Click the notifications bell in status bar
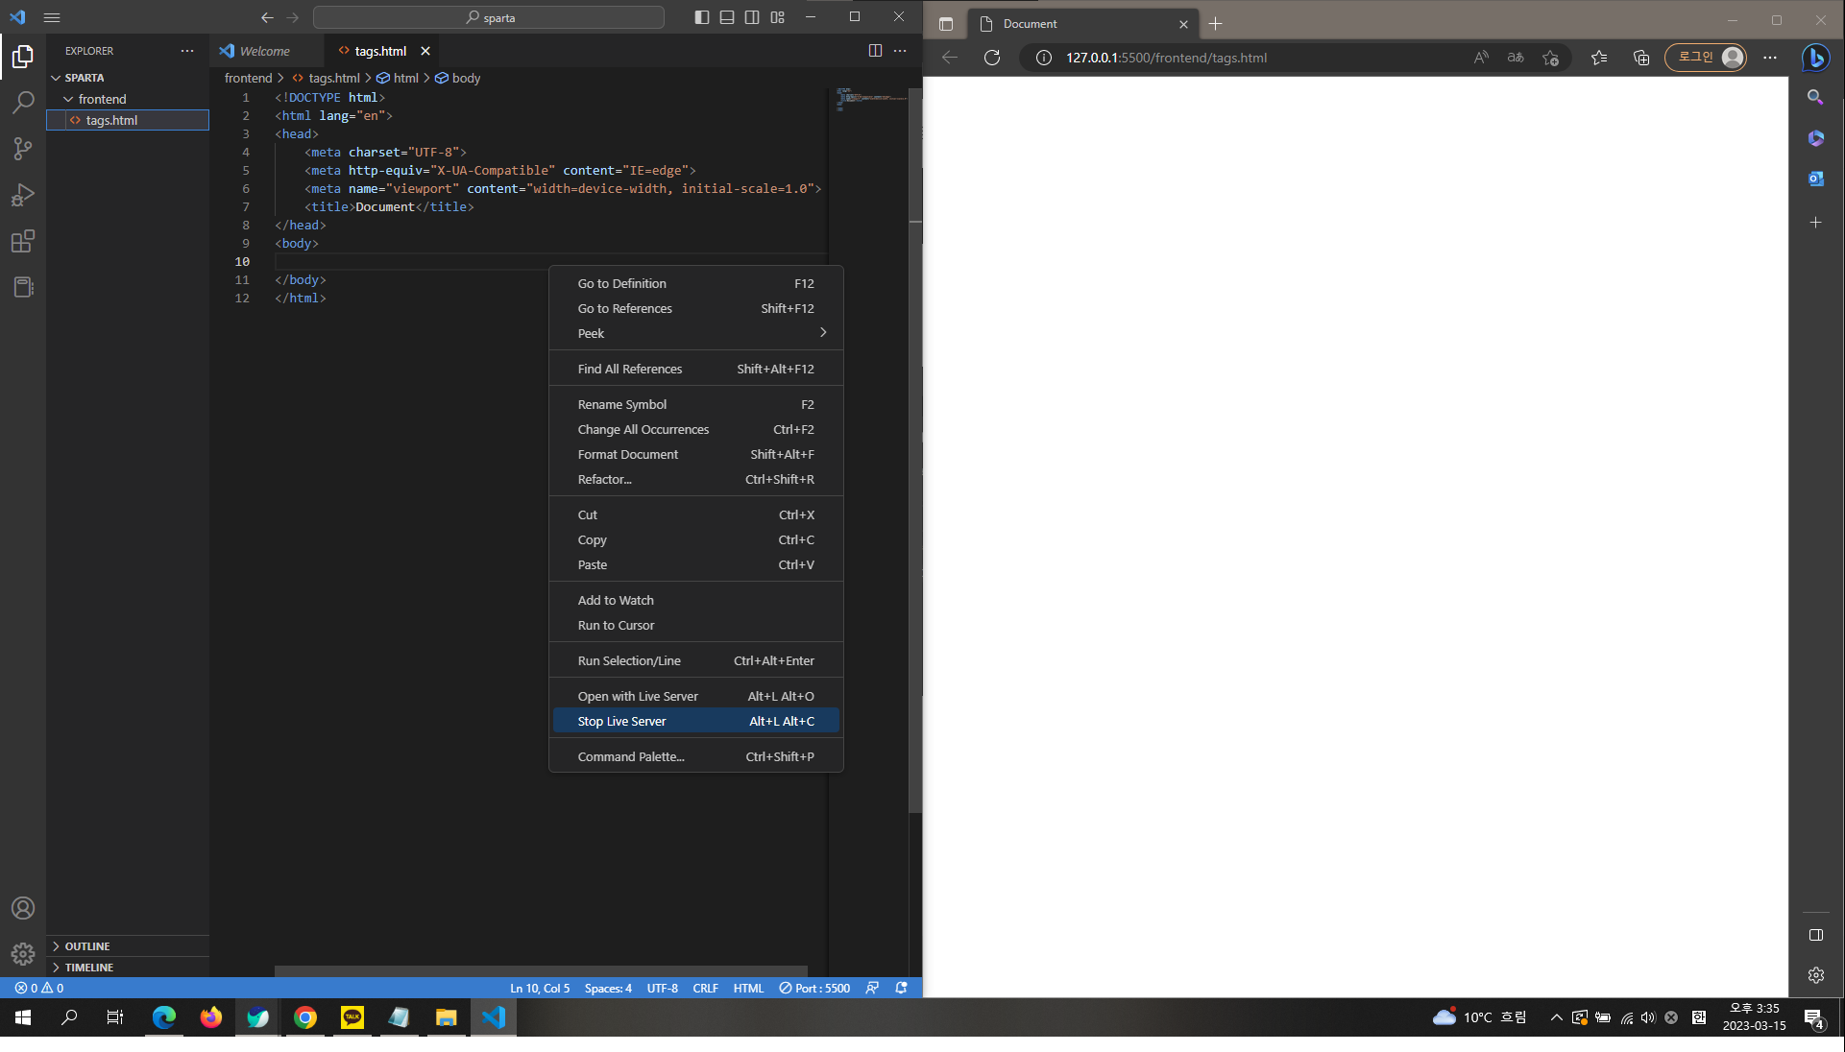Viewport: 1845px width, 1052px height. click(901, 988)
